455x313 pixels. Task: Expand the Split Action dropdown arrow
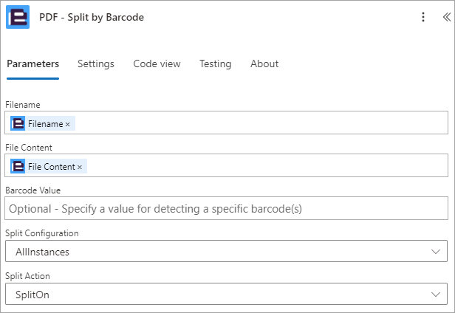click(436, 295)
